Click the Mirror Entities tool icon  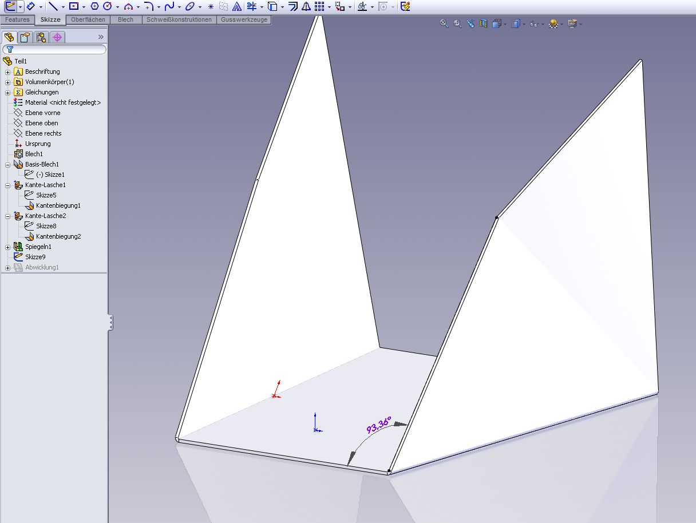pyautogui.click(x=306, y=6)
